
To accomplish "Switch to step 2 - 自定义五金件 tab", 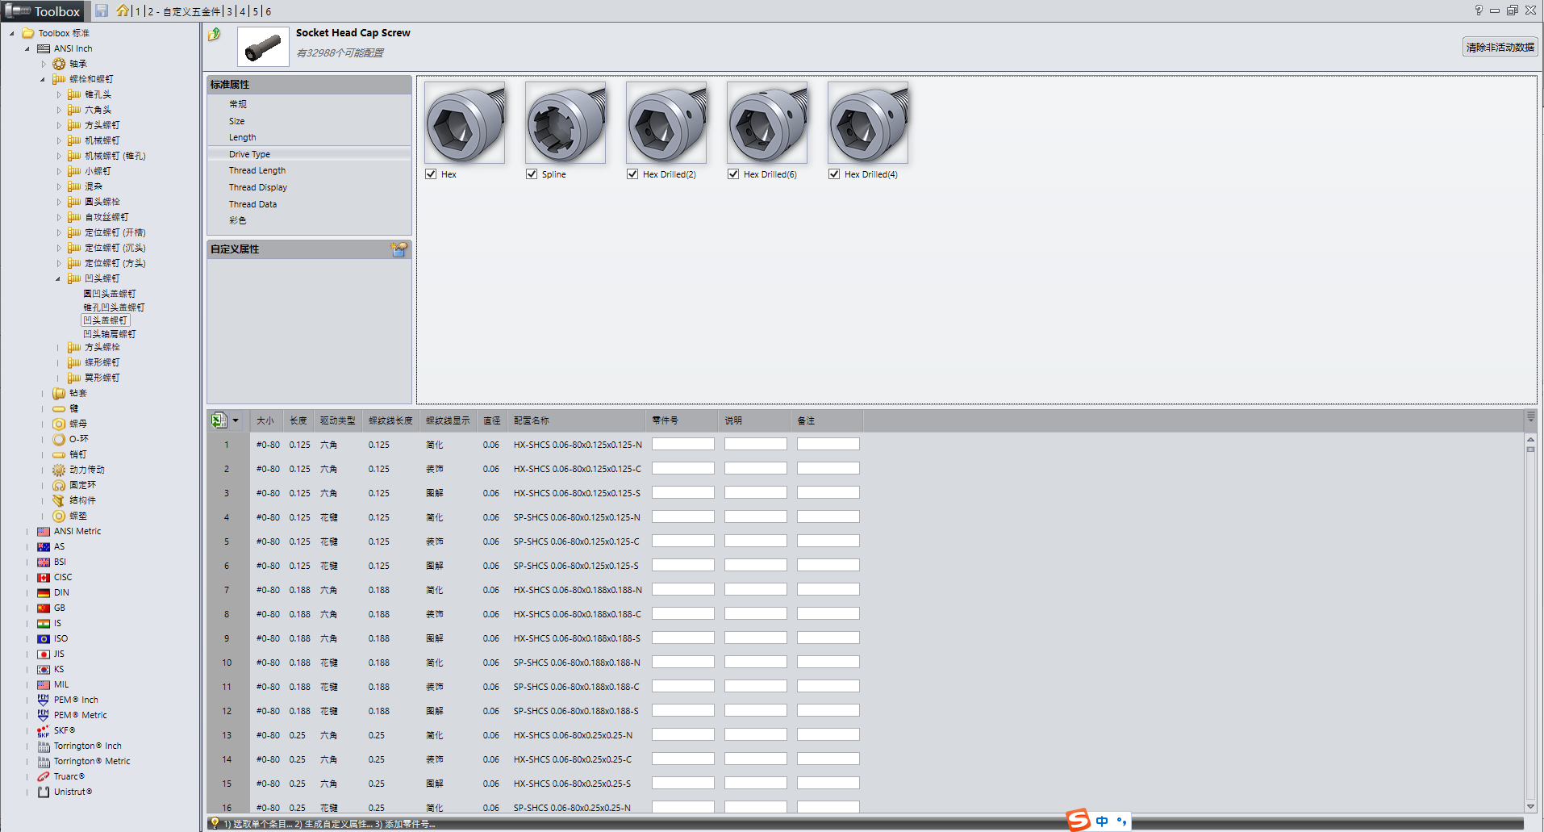I will (184, 11).
